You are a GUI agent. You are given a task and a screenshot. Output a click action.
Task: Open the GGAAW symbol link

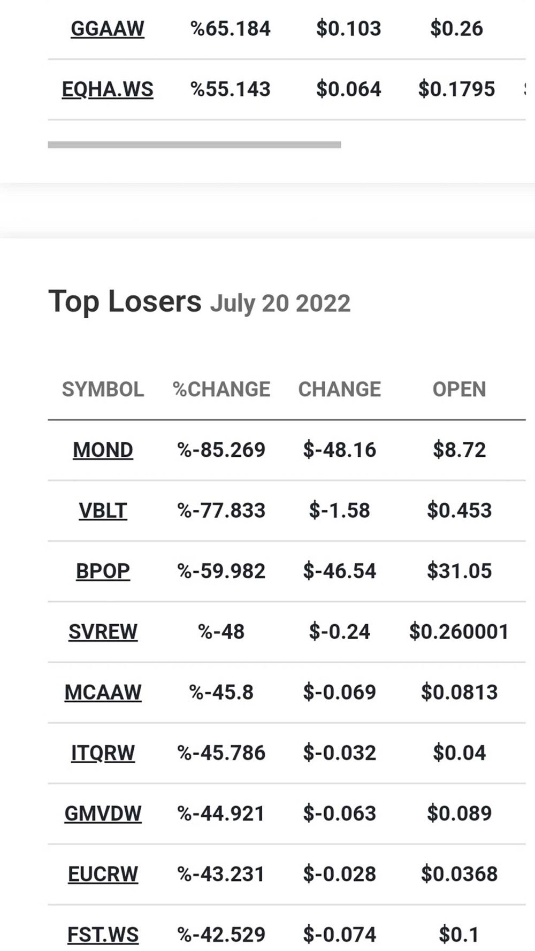click(107, 29)
